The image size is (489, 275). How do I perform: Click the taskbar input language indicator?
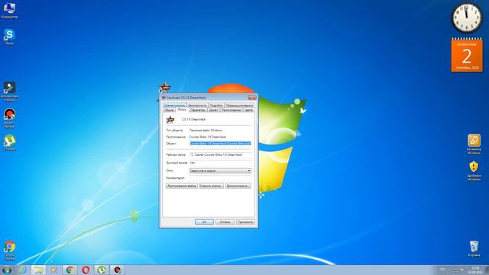pos(443,270)
